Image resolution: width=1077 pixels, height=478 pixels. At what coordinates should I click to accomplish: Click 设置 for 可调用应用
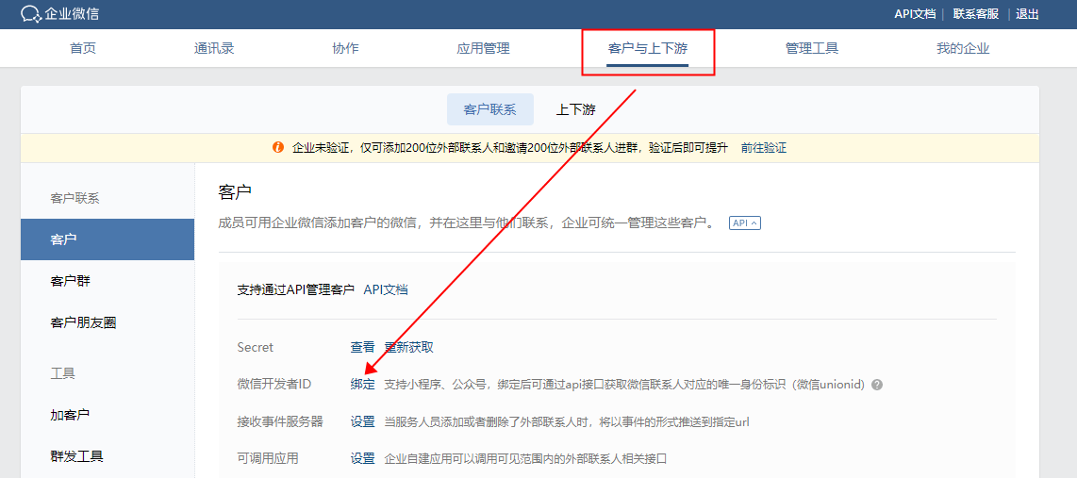pyautogui.click(x=363, y=458)
